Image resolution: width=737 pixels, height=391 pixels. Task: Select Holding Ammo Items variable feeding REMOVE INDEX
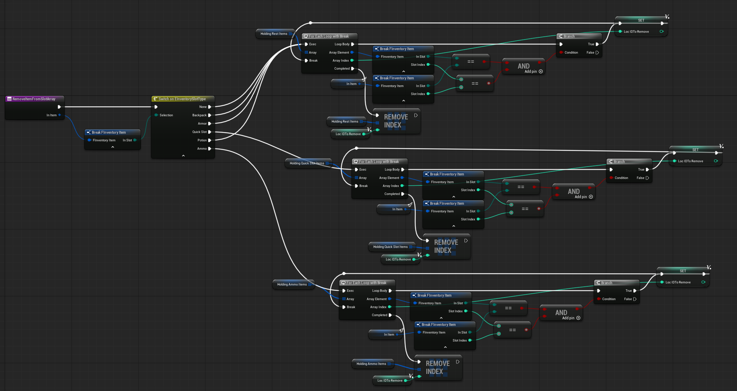371,364
